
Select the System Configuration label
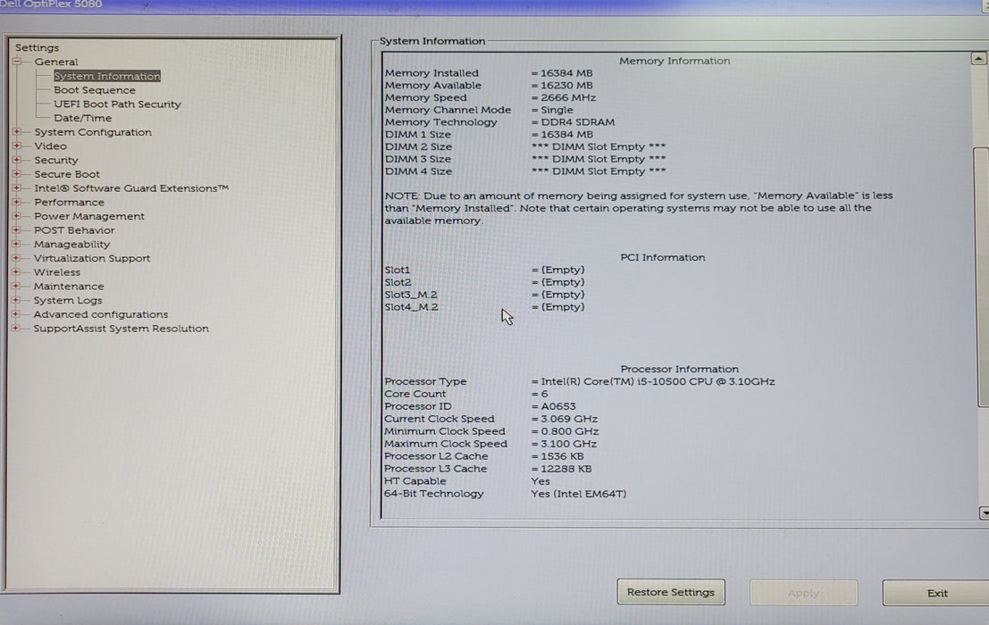coord(93,132)
